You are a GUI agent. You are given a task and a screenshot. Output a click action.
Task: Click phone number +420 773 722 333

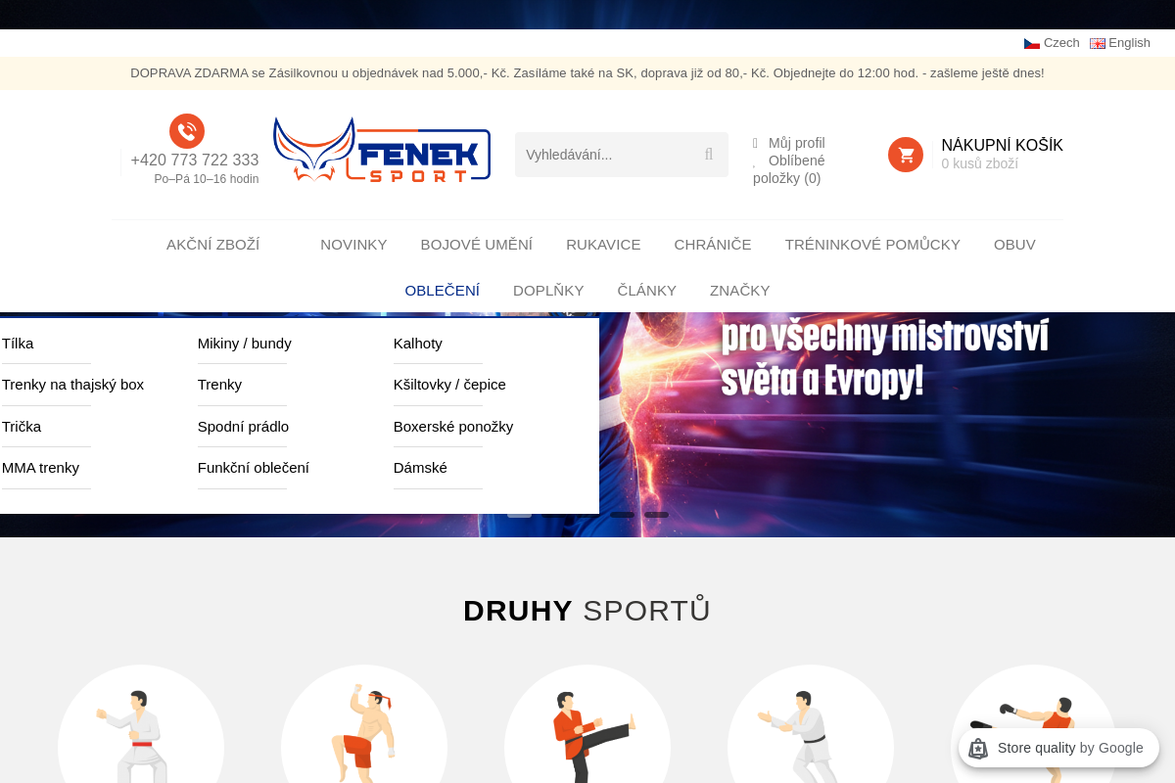[195, 161]
